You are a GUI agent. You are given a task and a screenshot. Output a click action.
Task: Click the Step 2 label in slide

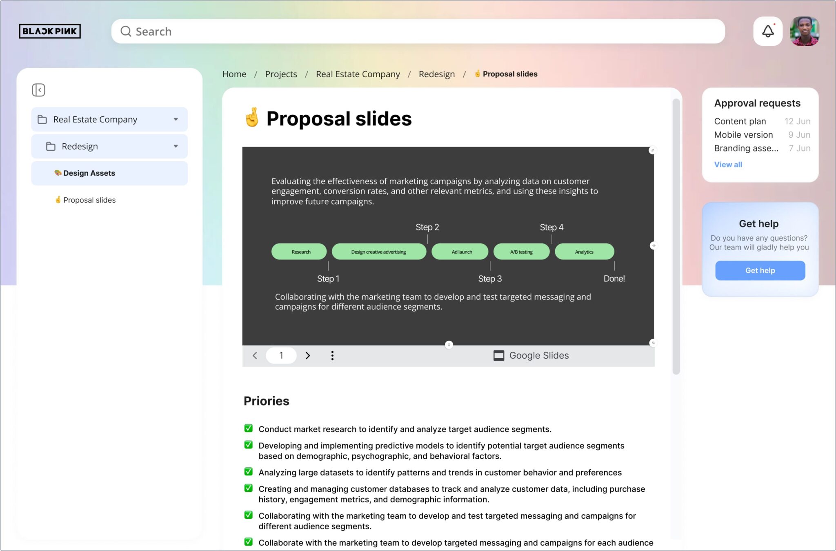(x=427, y=227)
